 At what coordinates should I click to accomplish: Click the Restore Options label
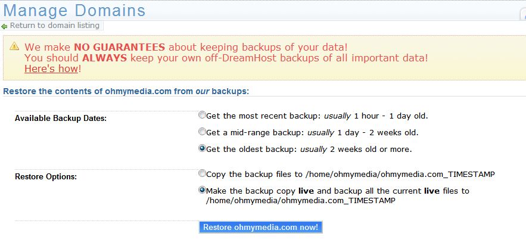(x=46, y=176)
